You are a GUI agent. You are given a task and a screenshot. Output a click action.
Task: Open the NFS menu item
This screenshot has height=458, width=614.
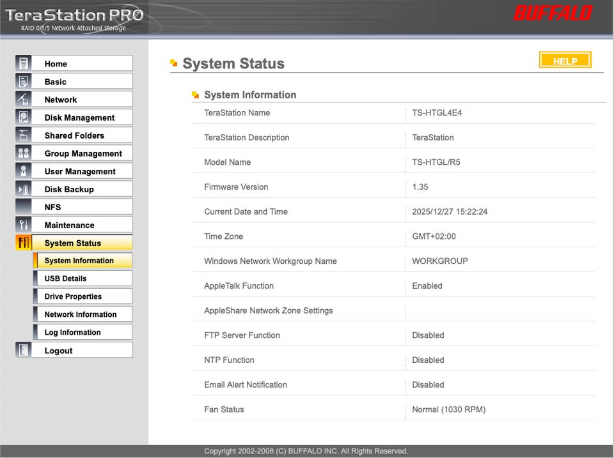[82, 207]
